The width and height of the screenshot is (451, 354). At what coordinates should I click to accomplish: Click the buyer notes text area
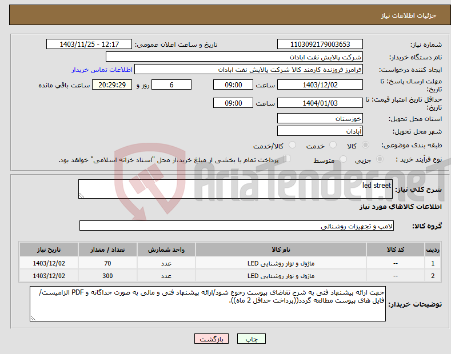click(207, 304)
